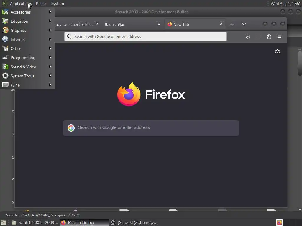Open the Save to Pocket icon

point(248,36)
